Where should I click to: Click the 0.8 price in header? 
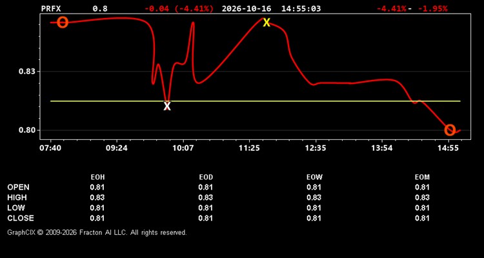point(100,8)
